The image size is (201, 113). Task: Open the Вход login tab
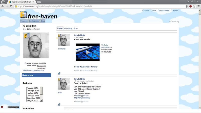(43, 21)
